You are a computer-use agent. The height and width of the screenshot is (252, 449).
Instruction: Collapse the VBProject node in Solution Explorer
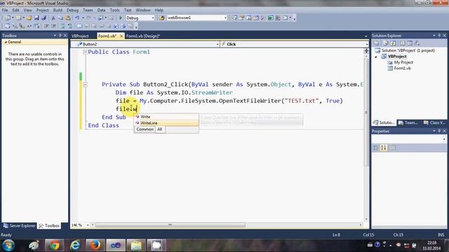376,57
